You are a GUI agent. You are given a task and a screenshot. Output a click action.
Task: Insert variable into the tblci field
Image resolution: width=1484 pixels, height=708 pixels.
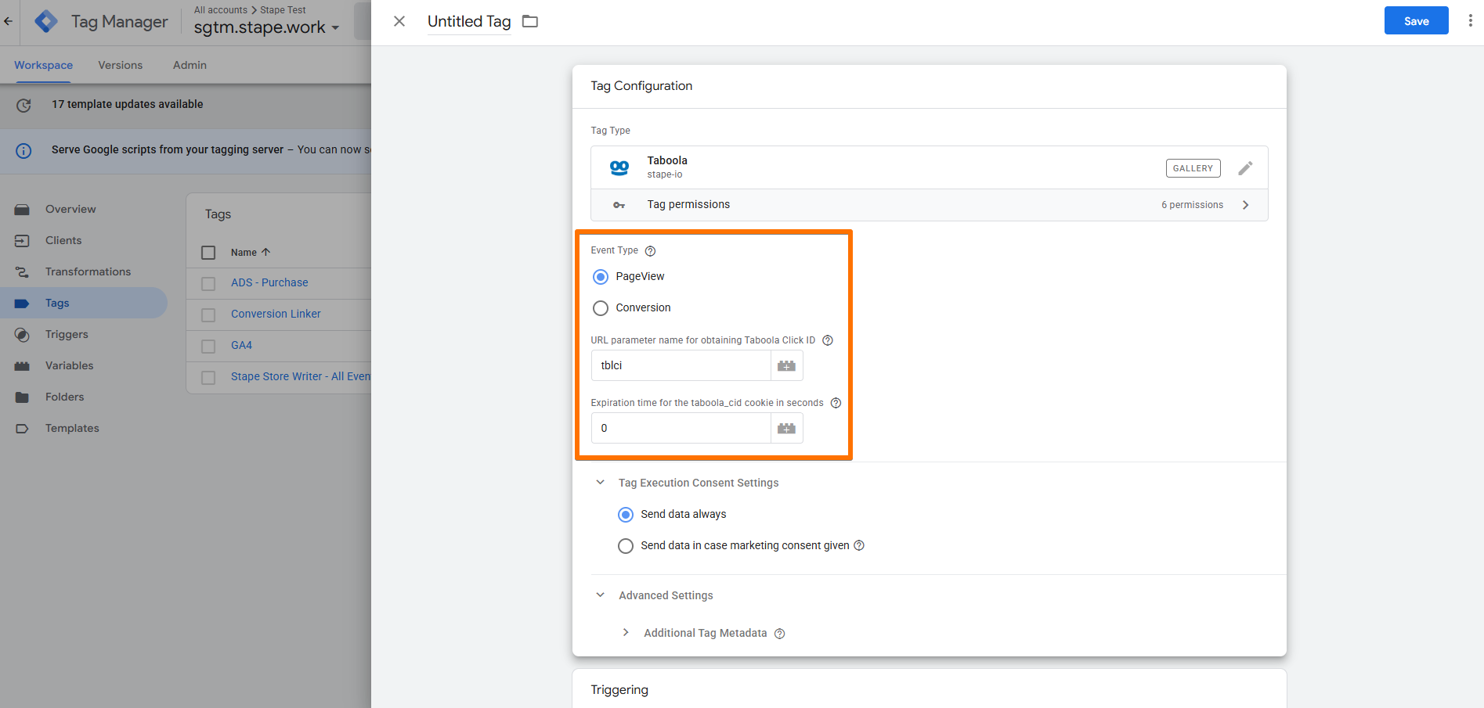click(x=787, y=365)
